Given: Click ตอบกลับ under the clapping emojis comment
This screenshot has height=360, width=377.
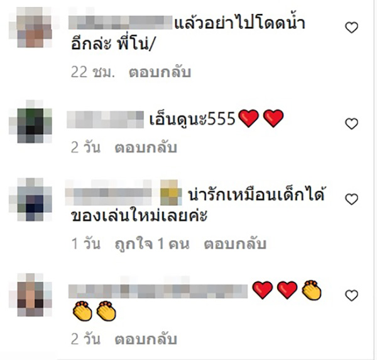Looking at the screenshot, I should point(146,339).
